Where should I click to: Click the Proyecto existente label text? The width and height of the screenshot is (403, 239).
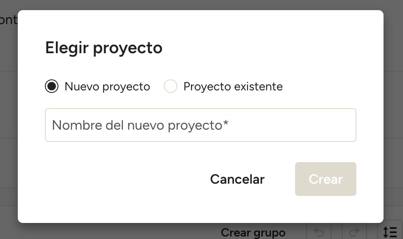(x=233, y=87)
